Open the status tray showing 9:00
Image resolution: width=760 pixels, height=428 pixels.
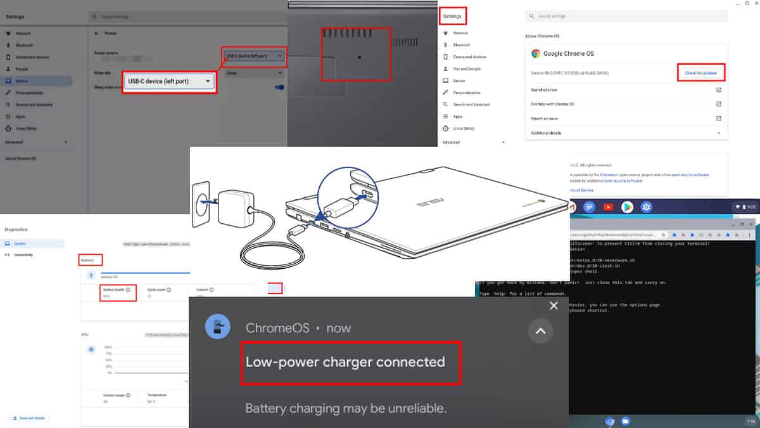point(744,207)
